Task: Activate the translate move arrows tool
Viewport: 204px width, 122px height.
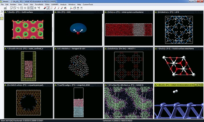Action: coord(25,8)
